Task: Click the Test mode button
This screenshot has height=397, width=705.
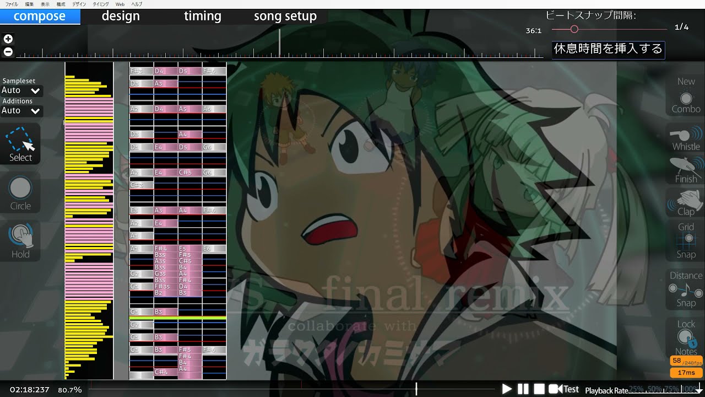Action: (563, 389)
